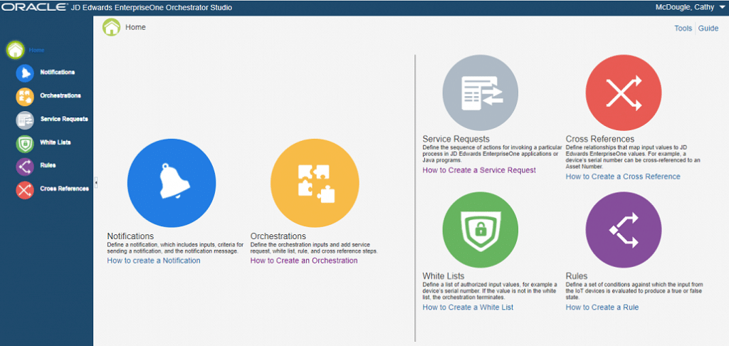Open the Tools menu
Viewport: 729px width, 346px height.
coord(683,28)
